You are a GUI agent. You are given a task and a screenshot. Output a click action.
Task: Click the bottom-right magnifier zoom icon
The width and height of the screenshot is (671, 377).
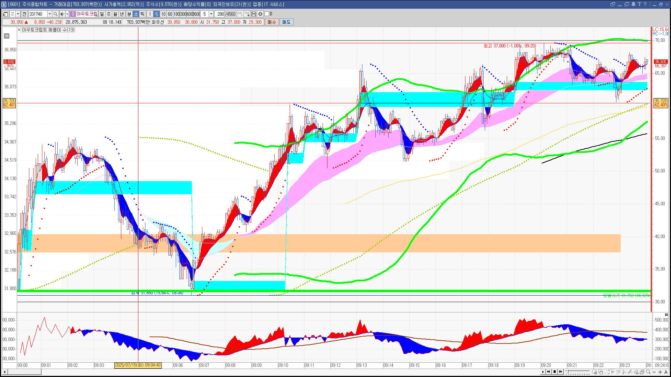[648, 372]
